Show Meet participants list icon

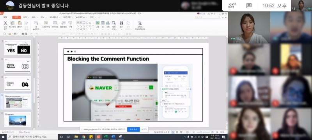tap(232, 5)
